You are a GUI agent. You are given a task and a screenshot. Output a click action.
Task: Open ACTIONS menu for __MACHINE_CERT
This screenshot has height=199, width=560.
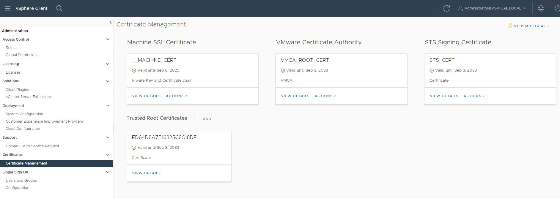[x=176, y=96]
